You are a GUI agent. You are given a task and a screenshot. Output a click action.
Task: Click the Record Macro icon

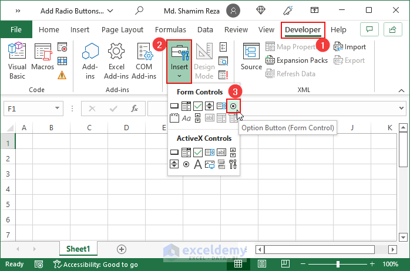pyautogui.click(x=62, y=48)
